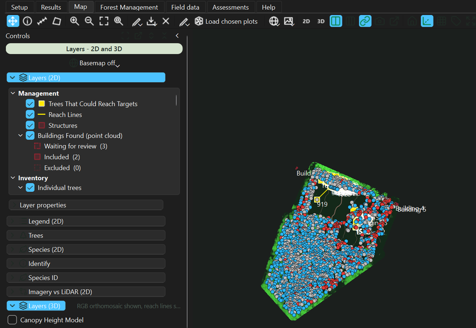Click the dimmed tag label icon

pos(456,21)
